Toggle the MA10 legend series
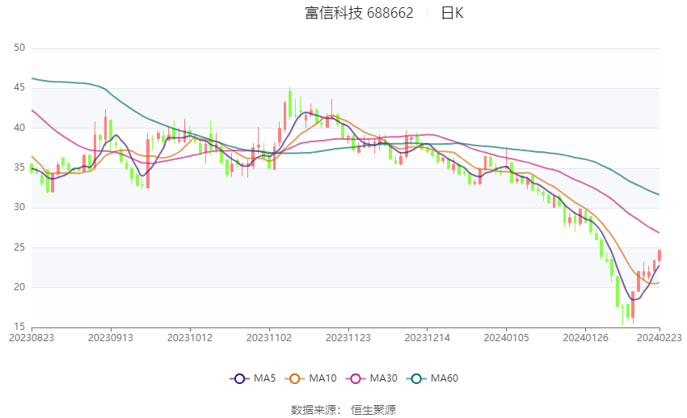 pyautogui.click(x=310, y=378)
